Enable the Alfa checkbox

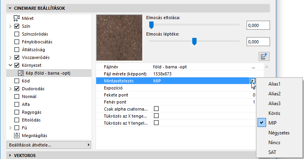click(17, 104)
